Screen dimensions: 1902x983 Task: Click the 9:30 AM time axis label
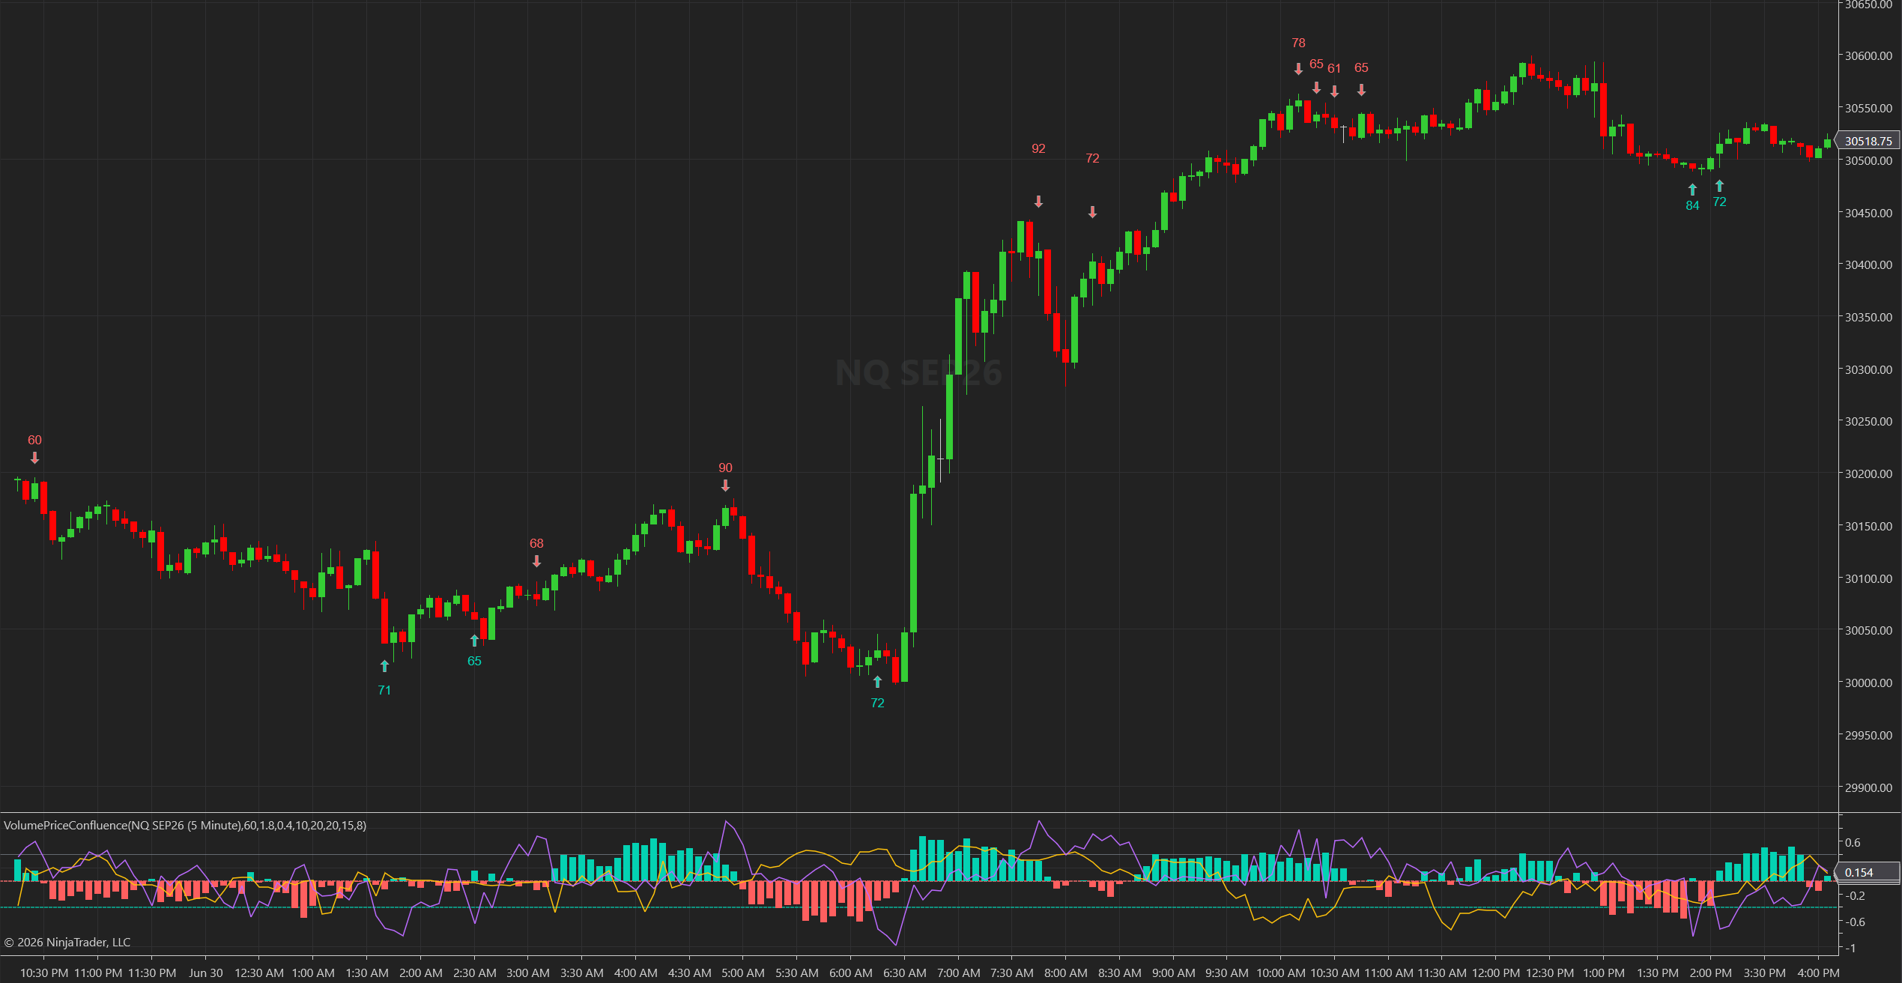(x=1227, y=973)
